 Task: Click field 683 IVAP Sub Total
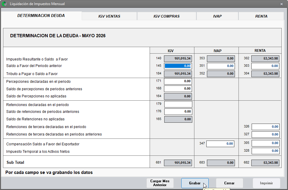[x=221, y=163]
